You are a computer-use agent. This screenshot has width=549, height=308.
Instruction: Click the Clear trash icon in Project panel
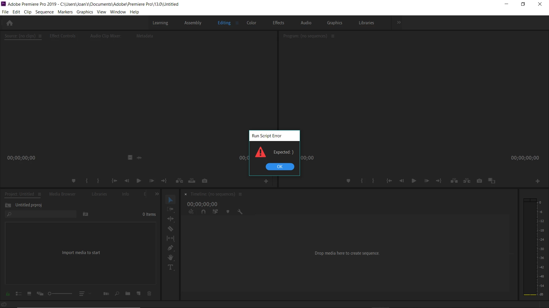[149, 294]
